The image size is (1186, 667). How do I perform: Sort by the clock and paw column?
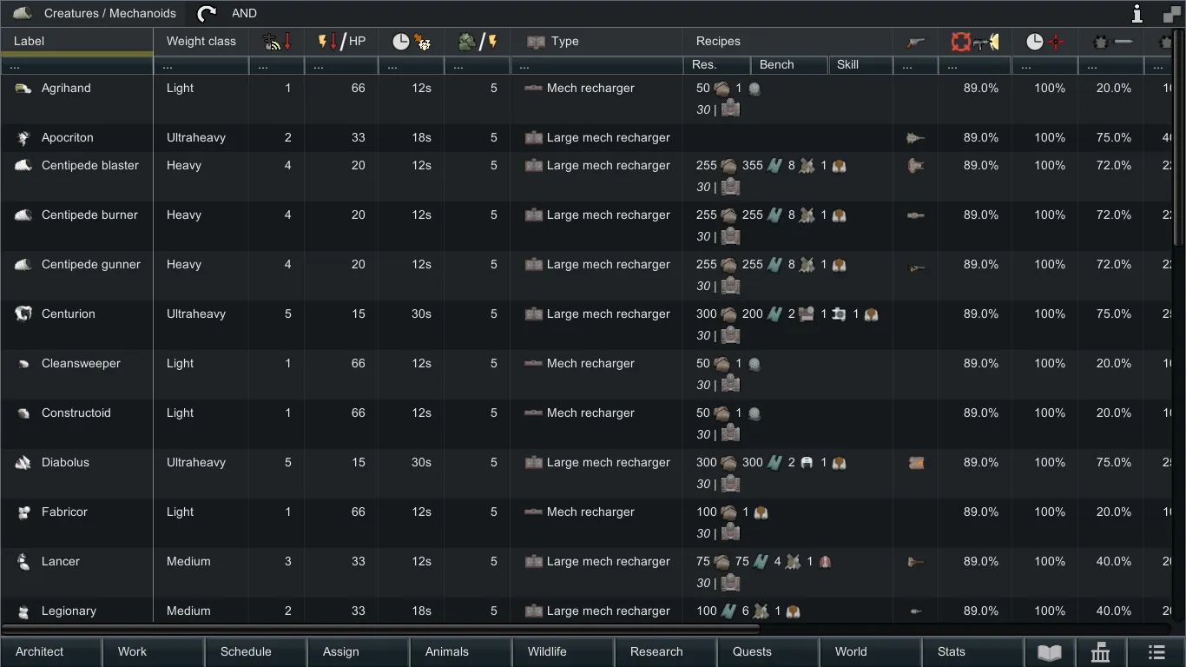(411, 42)
